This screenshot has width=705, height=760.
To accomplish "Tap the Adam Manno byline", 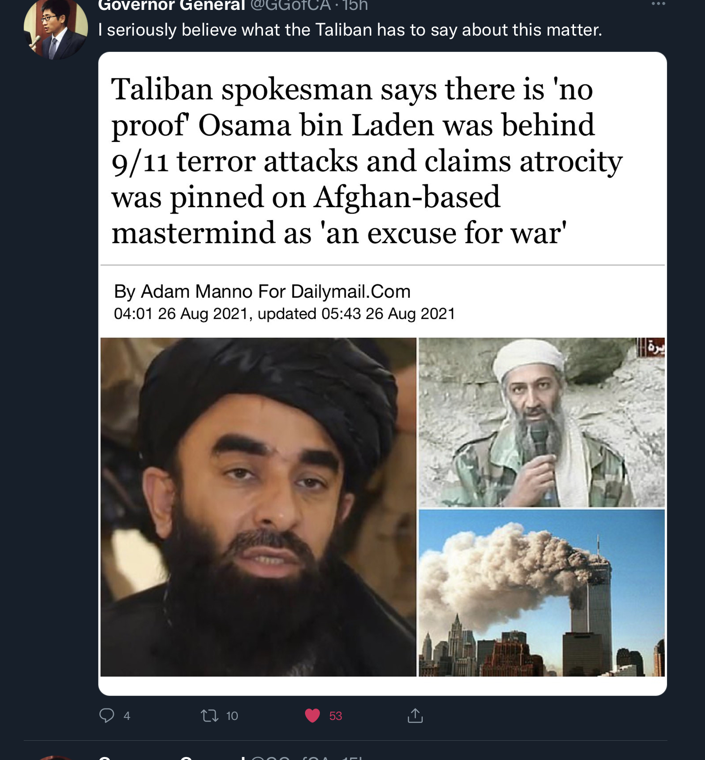I will click(x=262, y=291).
